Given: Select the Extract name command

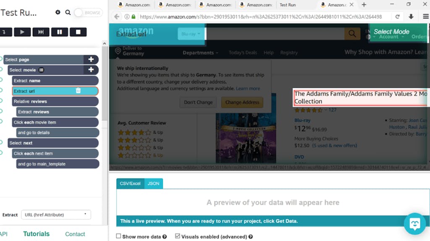Looking at the screenshot, I should pos(55,81).
